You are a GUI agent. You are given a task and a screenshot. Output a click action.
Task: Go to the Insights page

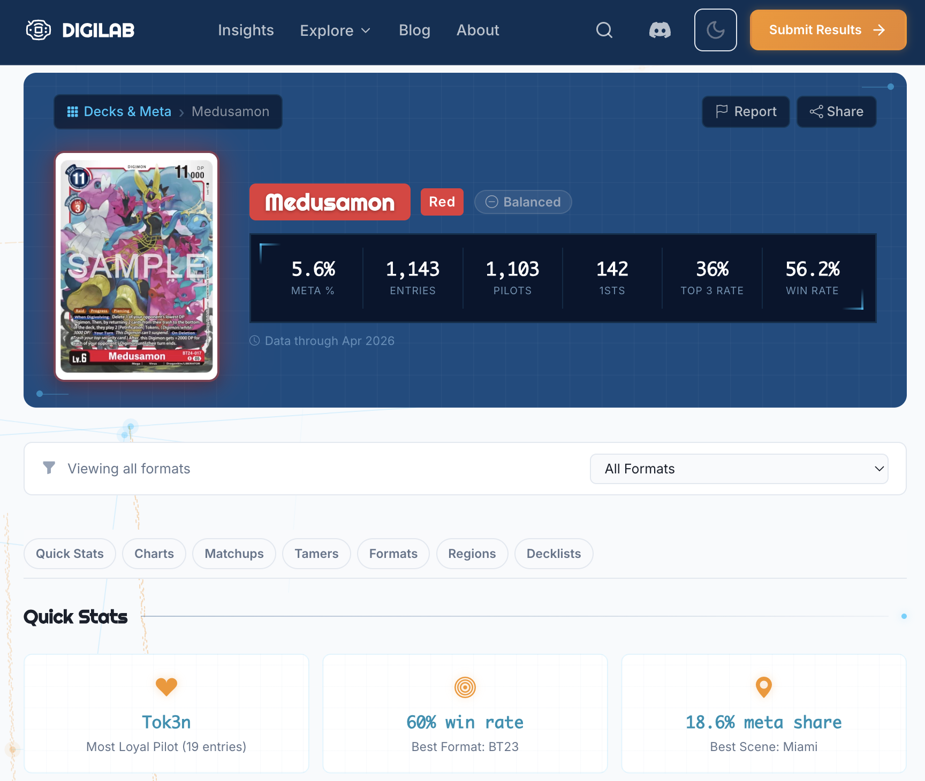click(x=246, y=30)
